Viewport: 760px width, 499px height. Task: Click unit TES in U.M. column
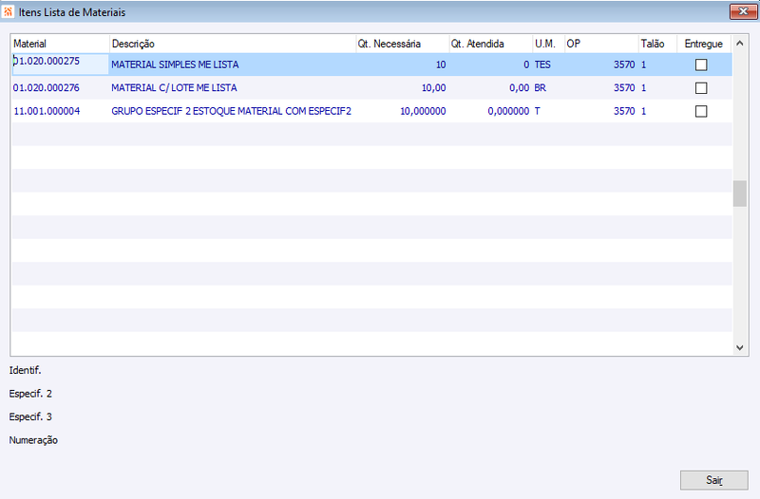(542, 65)
